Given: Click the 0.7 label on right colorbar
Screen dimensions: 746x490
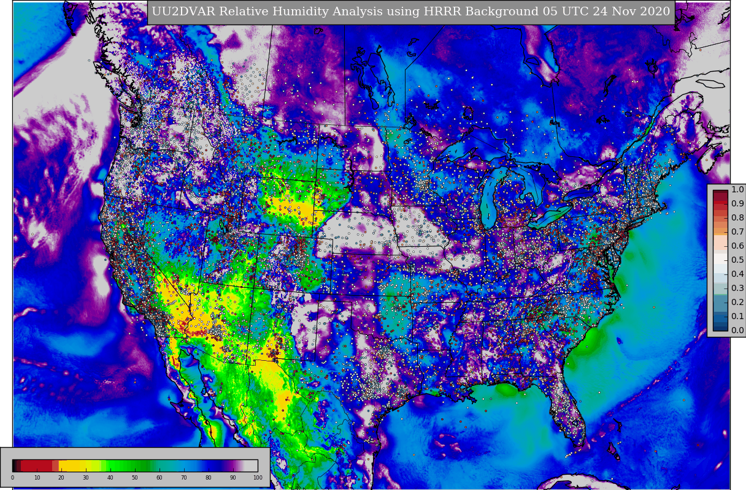Looking at the screenshot, I should point(737,232).
